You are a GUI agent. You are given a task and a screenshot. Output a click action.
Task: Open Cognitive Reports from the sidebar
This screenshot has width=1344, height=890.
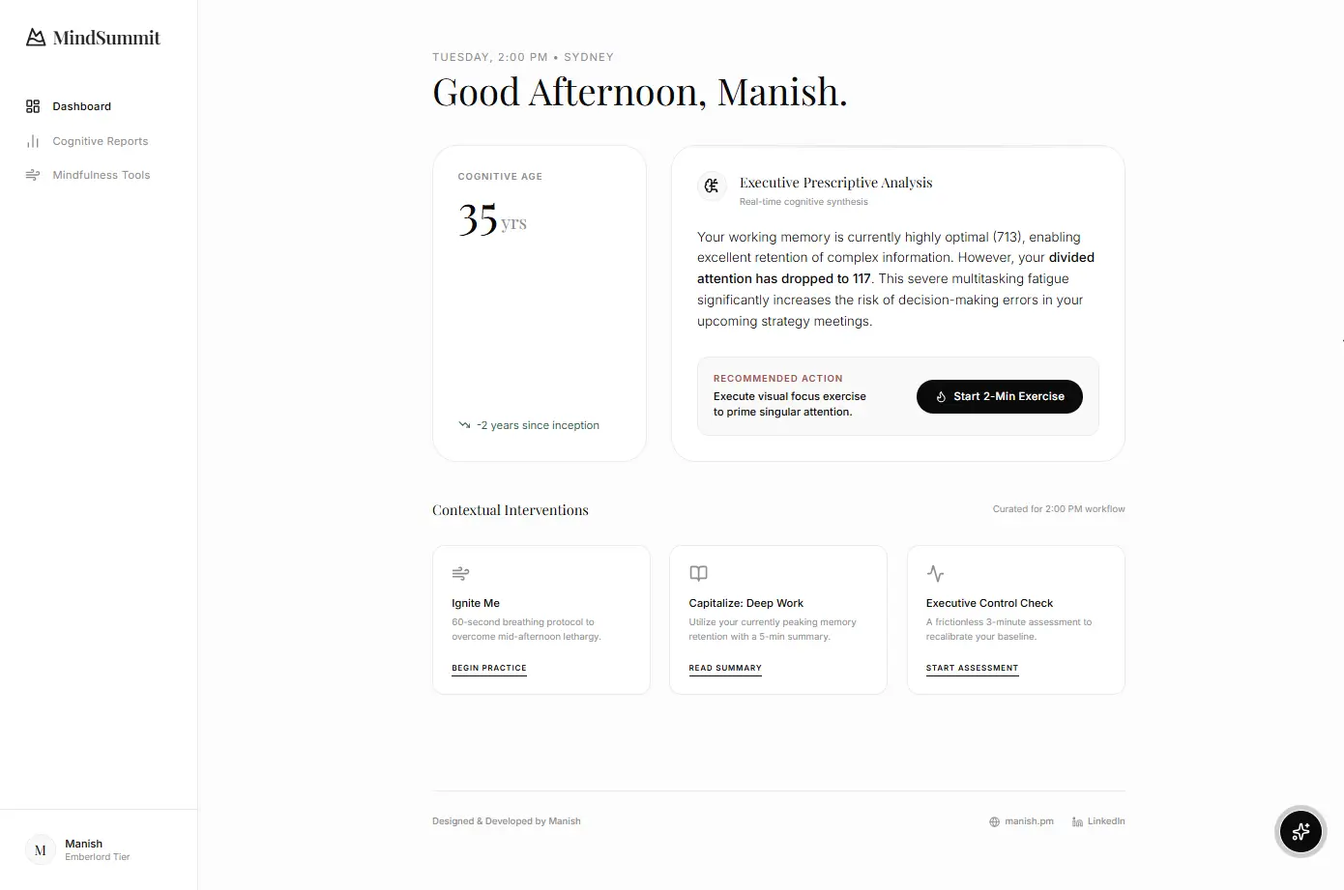coord(101,141)
